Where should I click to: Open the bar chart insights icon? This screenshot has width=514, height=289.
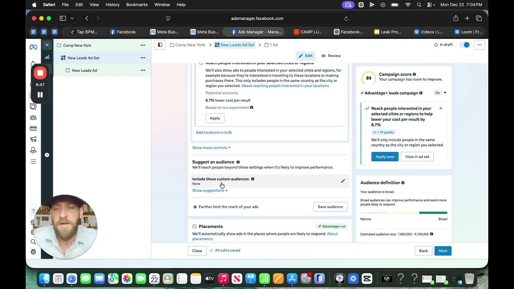[47, 57]
